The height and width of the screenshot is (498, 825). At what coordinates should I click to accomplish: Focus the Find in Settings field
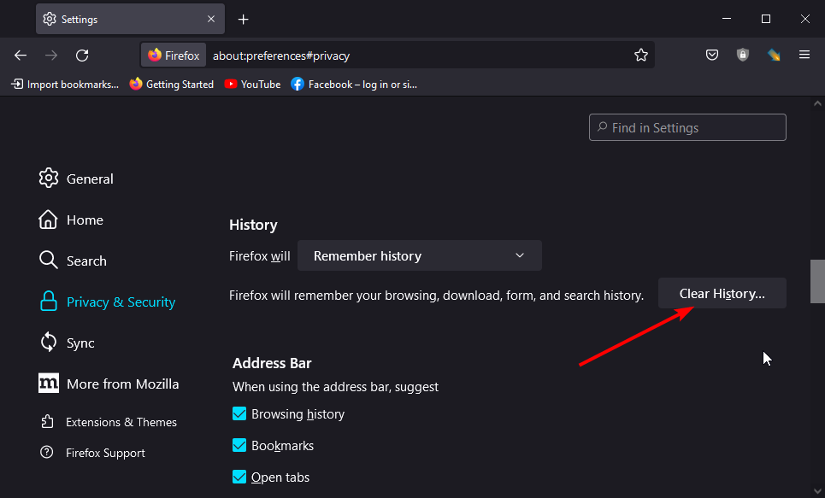(687, 127)
